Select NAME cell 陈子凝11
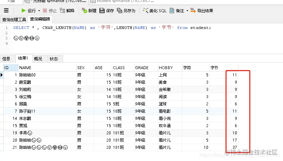 tap(47, 111)
